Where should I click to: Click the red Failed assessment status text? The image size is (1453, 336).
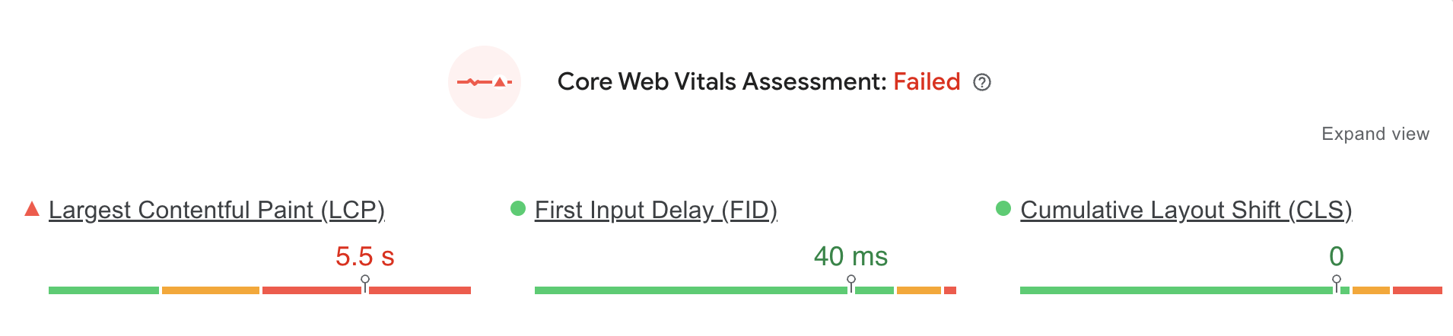927,82
